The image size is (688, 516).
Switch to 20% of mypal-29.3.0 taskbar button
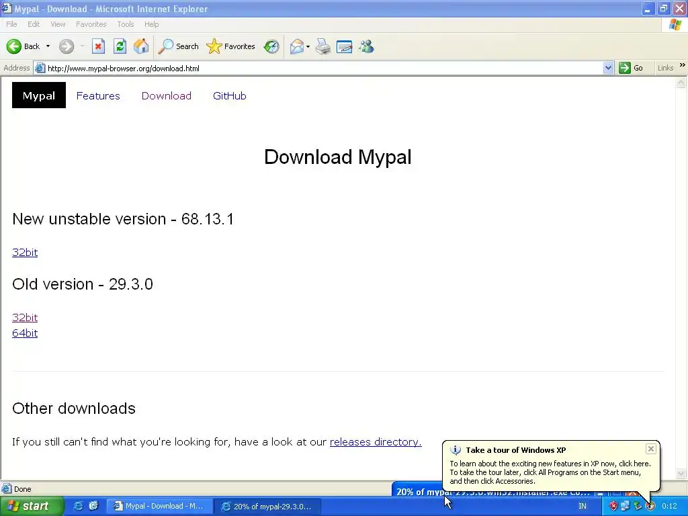tap(269, 507)
